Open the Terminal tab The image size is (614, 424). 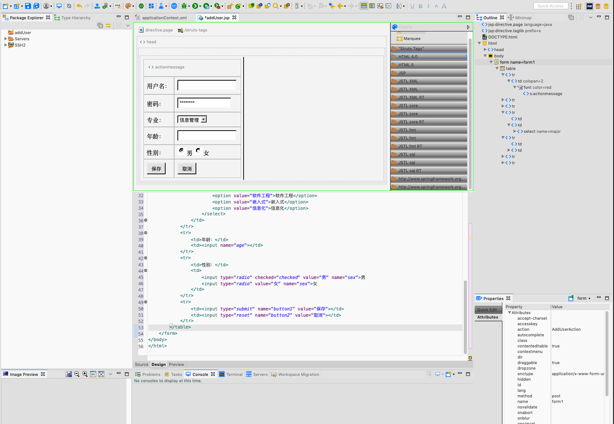tap(231, 374)
